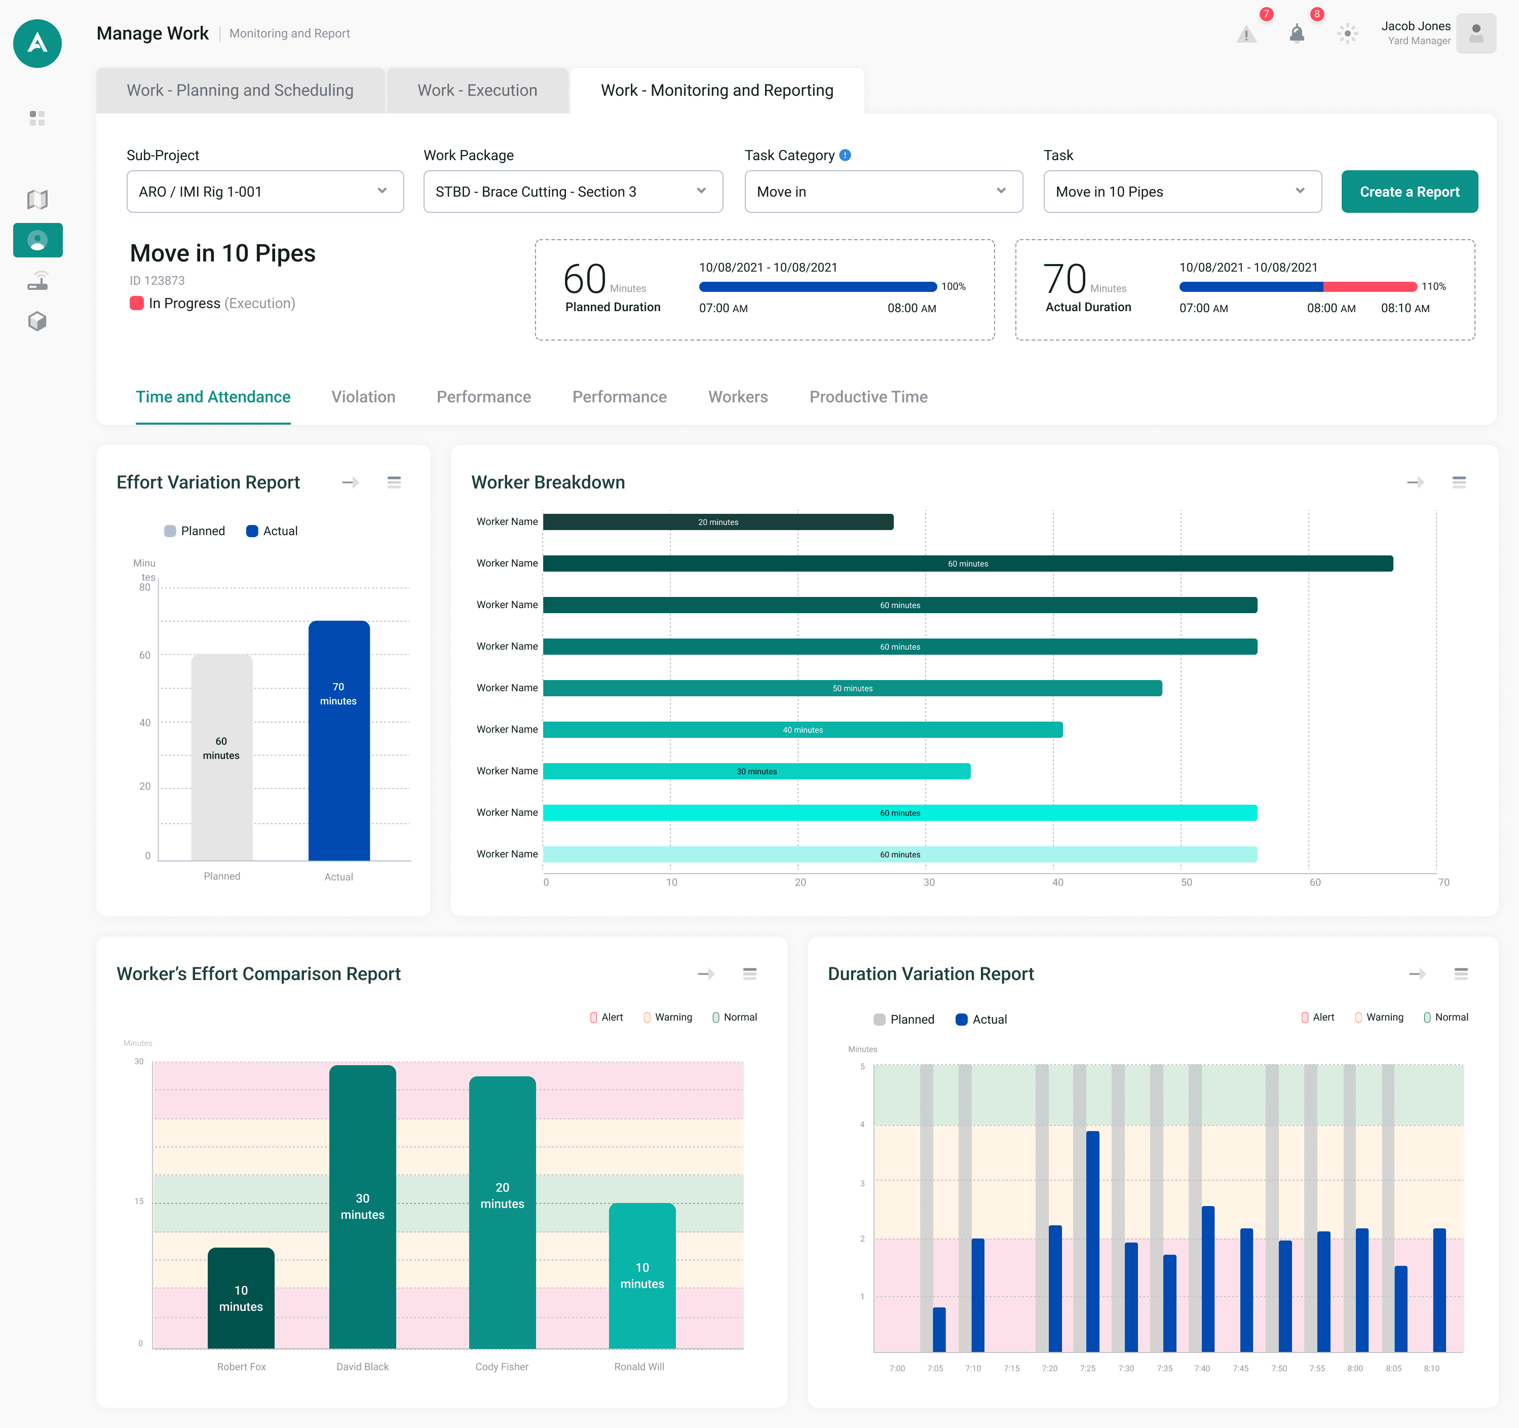Toggle Planned legend in Effort Variation Report
This screenshot has height=1428, width=1519.
point(194,531)
